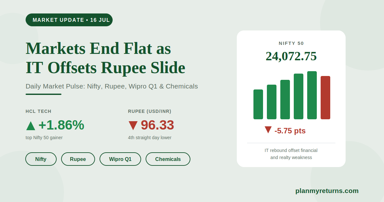The width and height of the screenshot is (384, 202).
Task: Select the third green bar in chart
Action: point(285,100)
